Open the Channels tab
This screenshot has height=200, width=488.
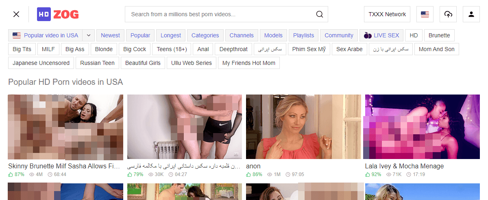pyautogui.click(x=242, y=35)
